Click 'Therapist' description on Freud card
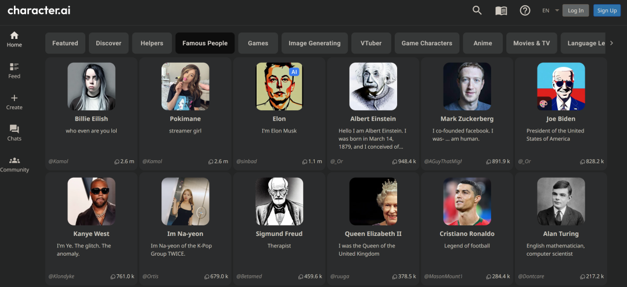 click(x=279, y=246)
